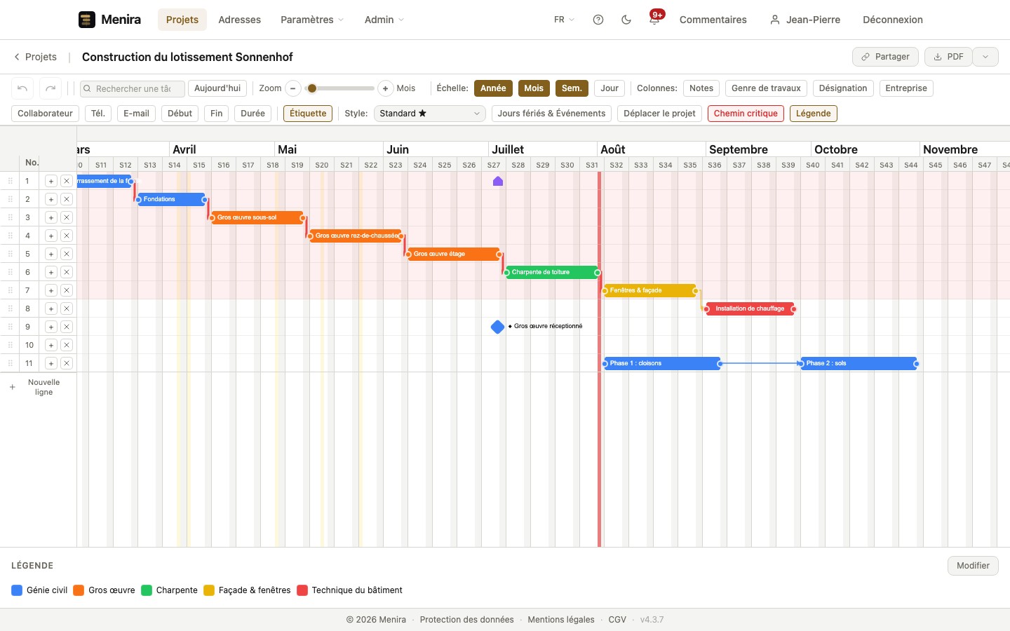Viewport: 1010px width, 631px height.
Task: Open notifications bell icon
Action: [654, 20]
